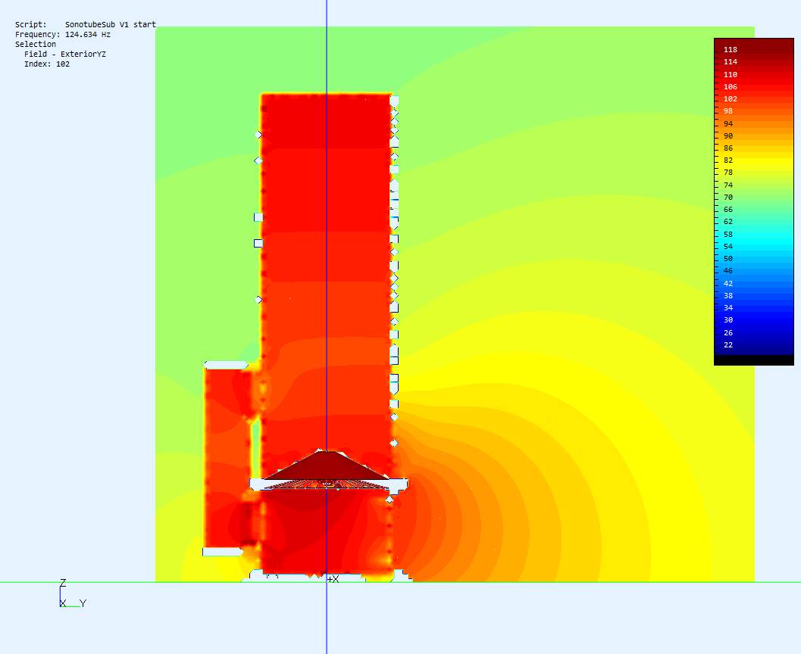The height and width of the screenshot is (654, 801).
Task: Select the 110 label on the legend scale
Action: coord(731,74)
